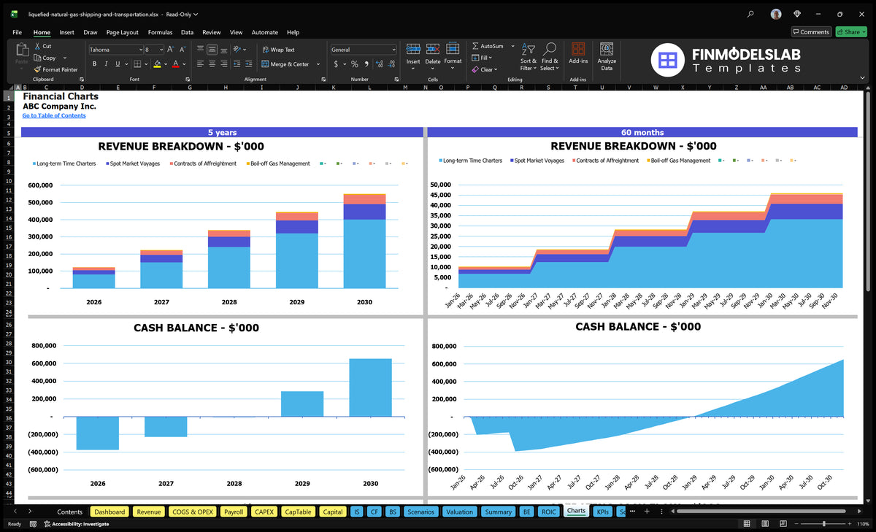
Task: Open the File menu
Action: coord(17,32)
